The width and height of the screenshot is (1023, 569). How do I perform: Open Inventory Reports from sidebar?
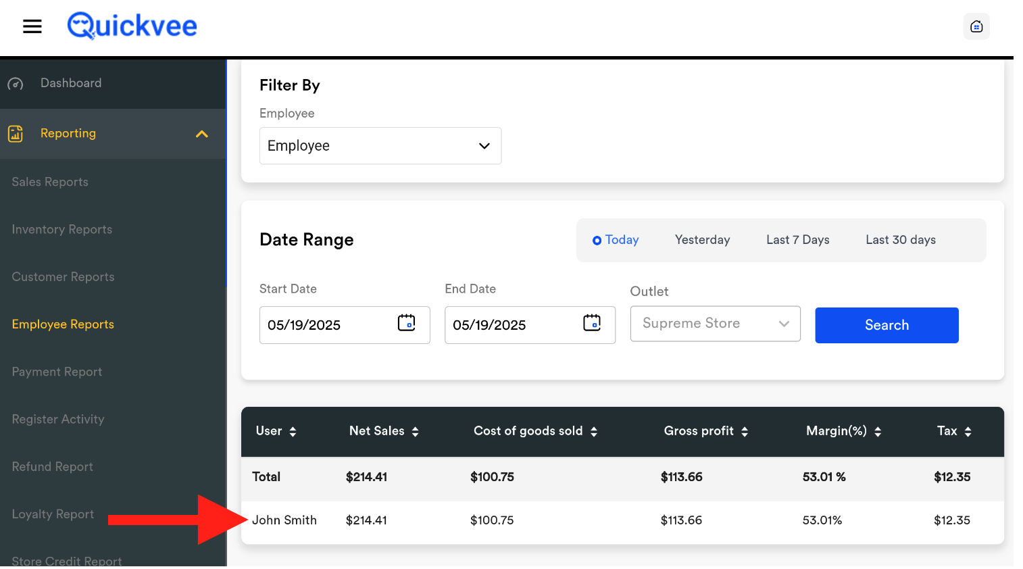point(62,230)
